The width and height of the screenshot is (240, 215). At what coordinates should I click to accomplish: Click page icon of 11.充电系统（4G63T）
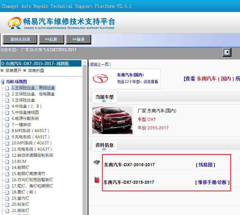pos(7,149)
